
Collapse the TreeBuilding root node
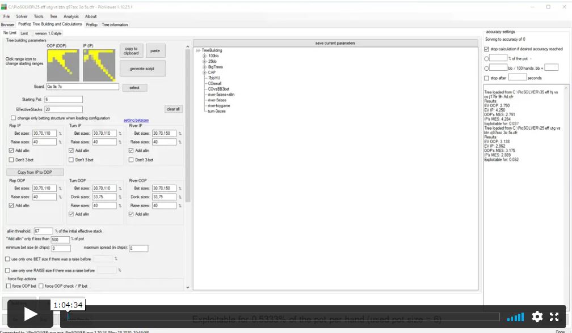point(198,50)
